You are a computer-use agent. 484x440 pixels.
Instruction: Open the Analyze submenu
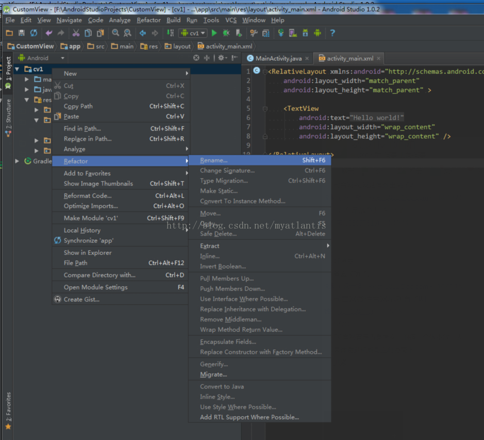click(121, 149)
